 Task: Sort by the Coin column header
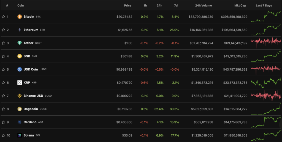(x=20, y=5)
